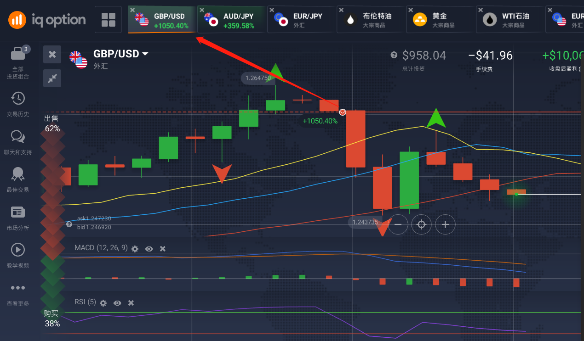The width and height of the screenshot is (584, 341).
Task: Click the bid 1.246920 value
Action: click(94, 227)
